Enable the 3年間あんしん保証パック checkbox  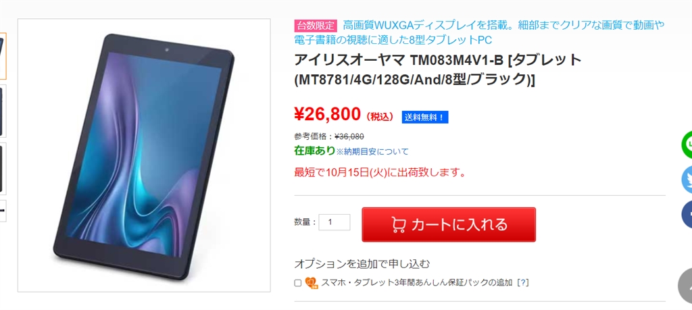pyautogui.click(x=298, y=283)
